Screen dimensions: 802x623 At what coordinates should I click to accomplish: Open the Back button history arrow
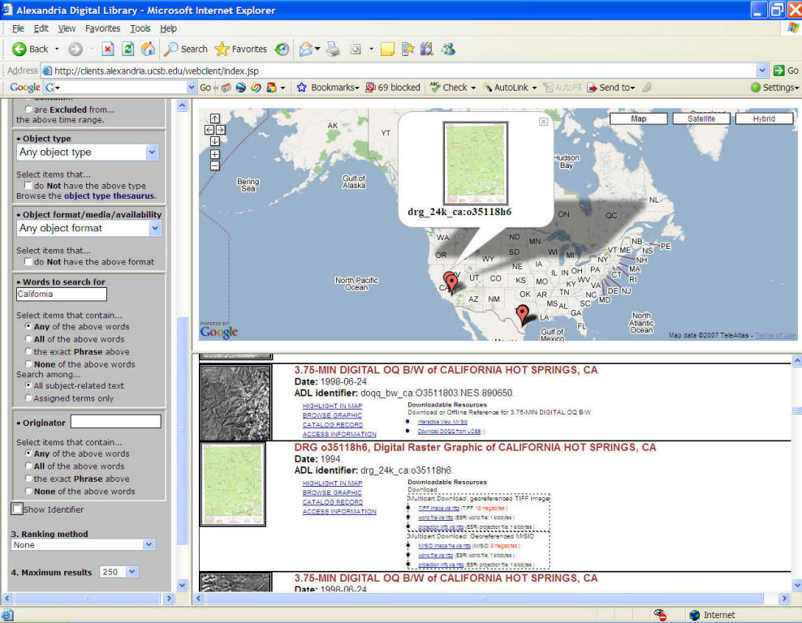57,49
